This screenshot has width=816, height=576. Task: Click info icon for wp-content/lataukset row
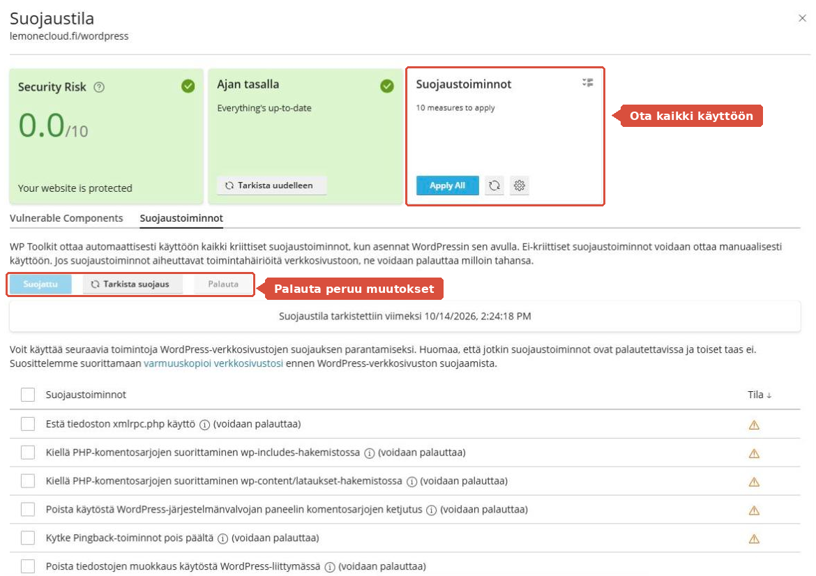(x=411, y=482)
